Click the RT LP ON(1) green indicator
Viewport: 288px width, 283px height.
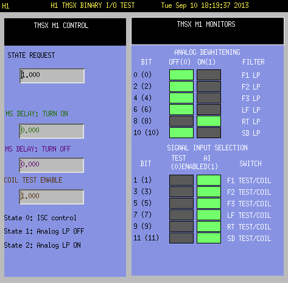pos(209,121)
